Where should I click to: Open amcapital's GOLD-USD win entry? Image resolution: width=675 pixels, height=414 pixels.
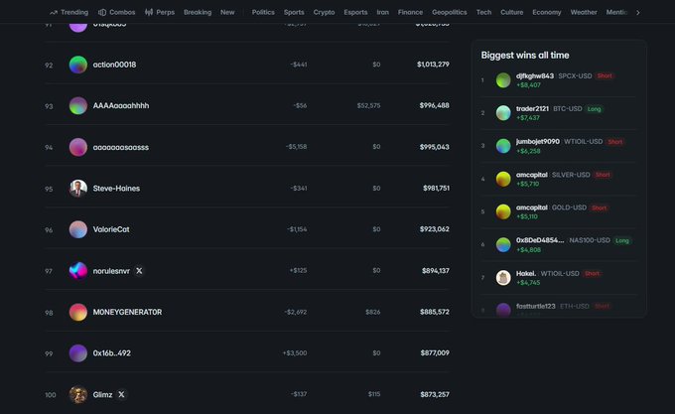click(x=559, y=211)
